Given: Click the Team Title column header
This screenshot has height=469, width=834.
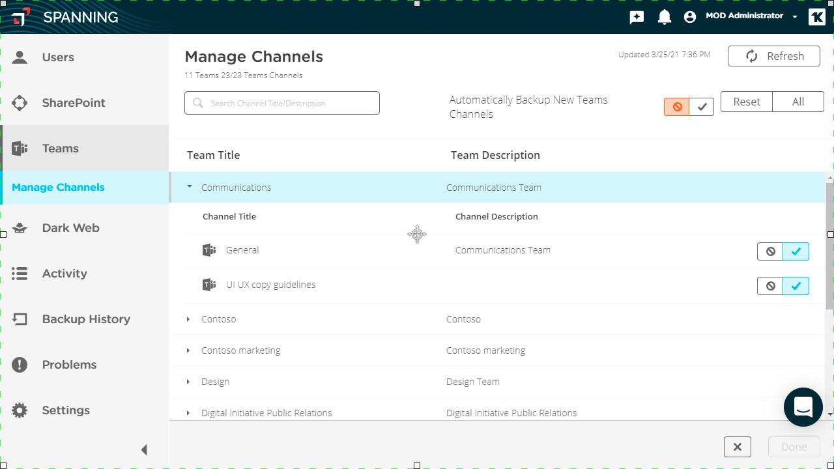Looking at the screenshot, I should pos(213,155).
